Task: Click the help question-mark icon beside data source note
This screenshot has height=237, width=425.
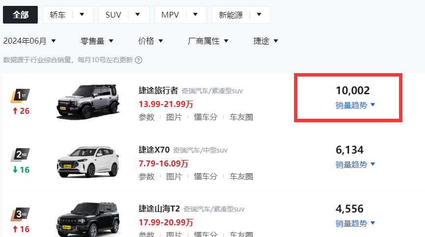Action: tap(138, 60)
